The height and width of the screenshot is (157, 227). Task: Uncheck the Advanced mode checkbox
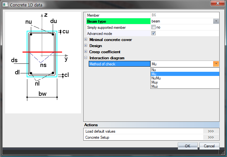153,33
